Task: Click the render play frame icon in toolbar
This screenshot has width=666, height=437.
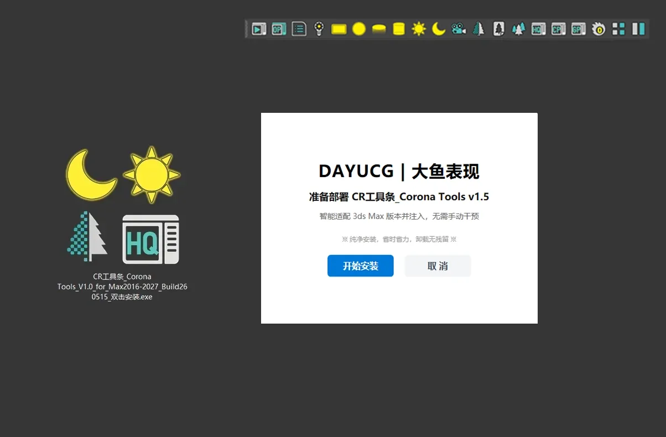Action: [x=259, y=29]
